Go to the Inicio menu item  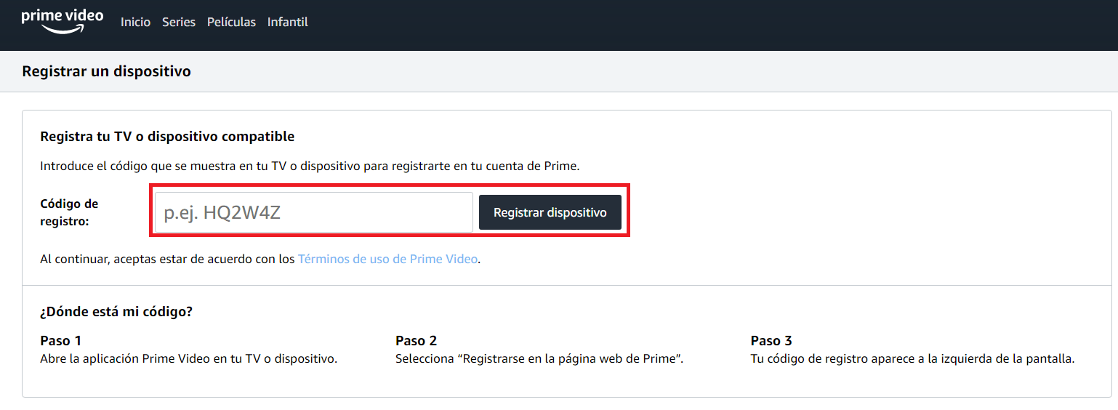135,22
